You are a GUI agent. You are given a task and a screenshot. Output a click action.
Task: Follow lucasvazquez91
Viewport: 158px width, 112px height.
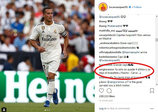point(138,7)
